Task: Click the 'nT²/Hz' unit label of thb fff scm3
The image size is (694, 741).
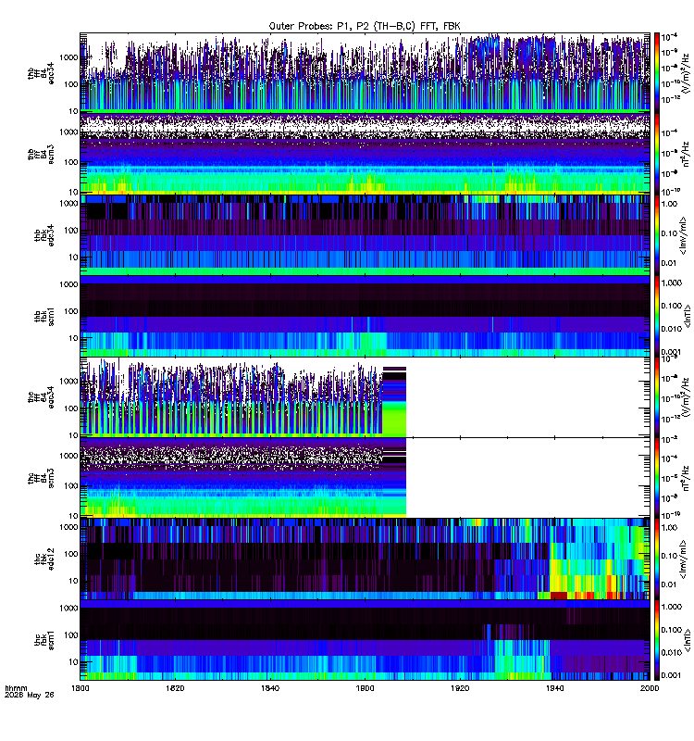Action: coord(686,154)
